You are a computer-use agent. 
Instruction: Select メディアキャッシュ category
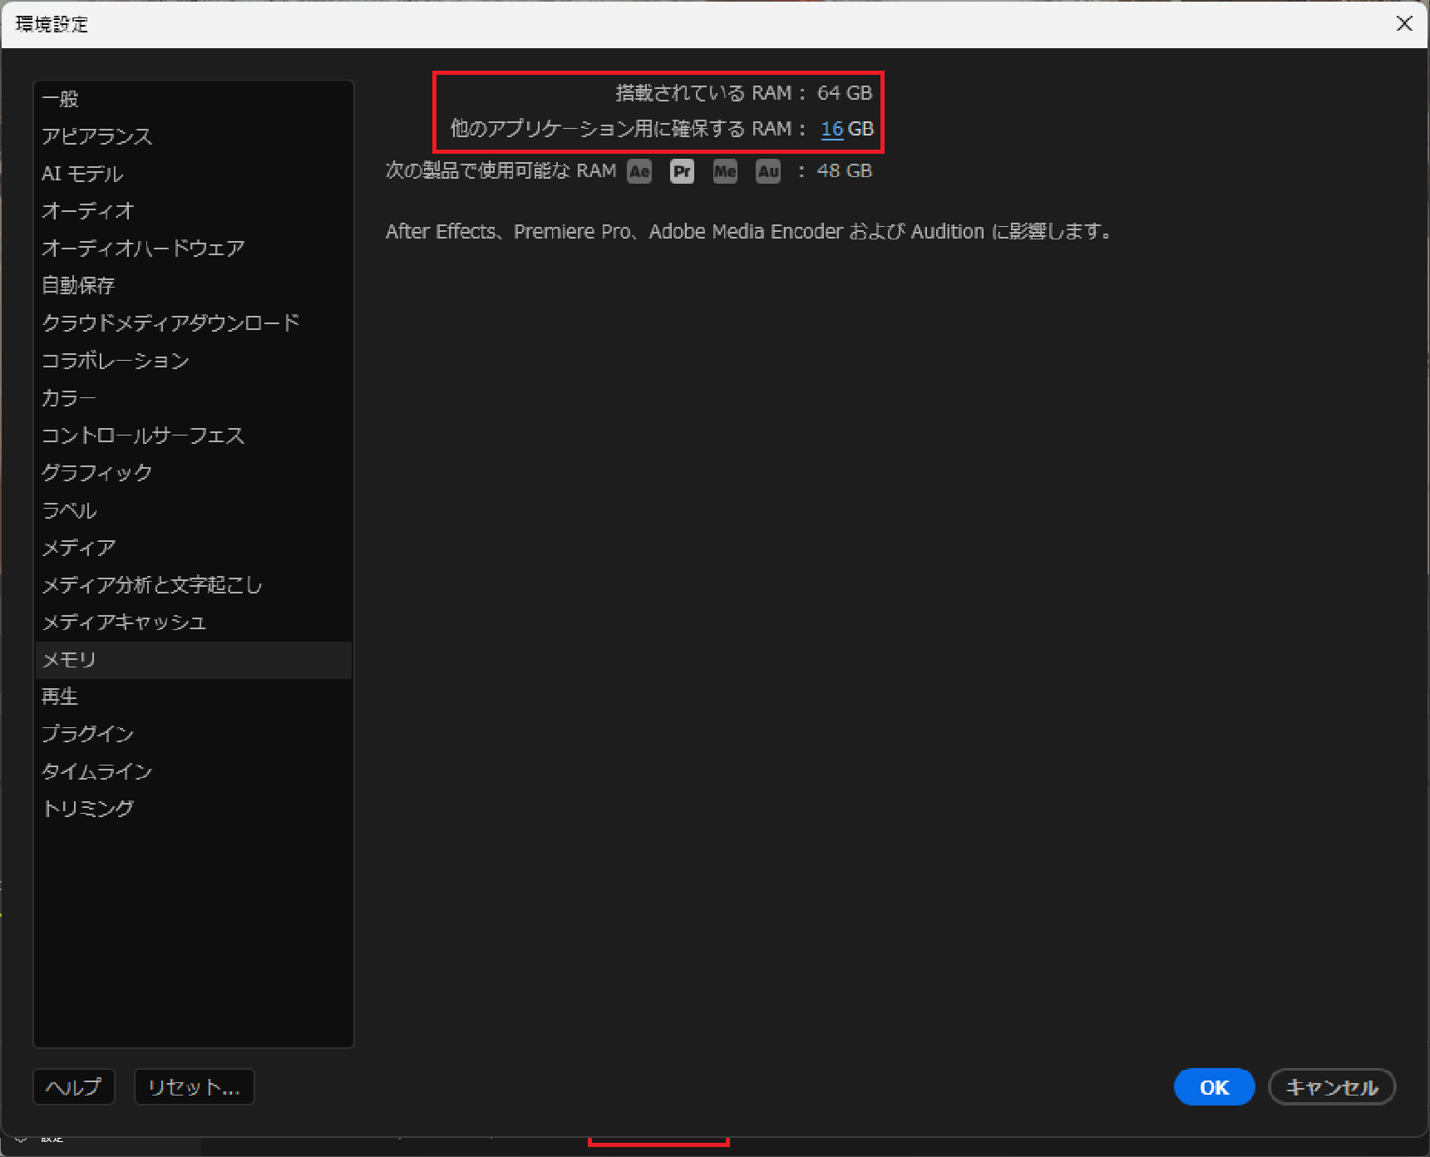(124, 623)
